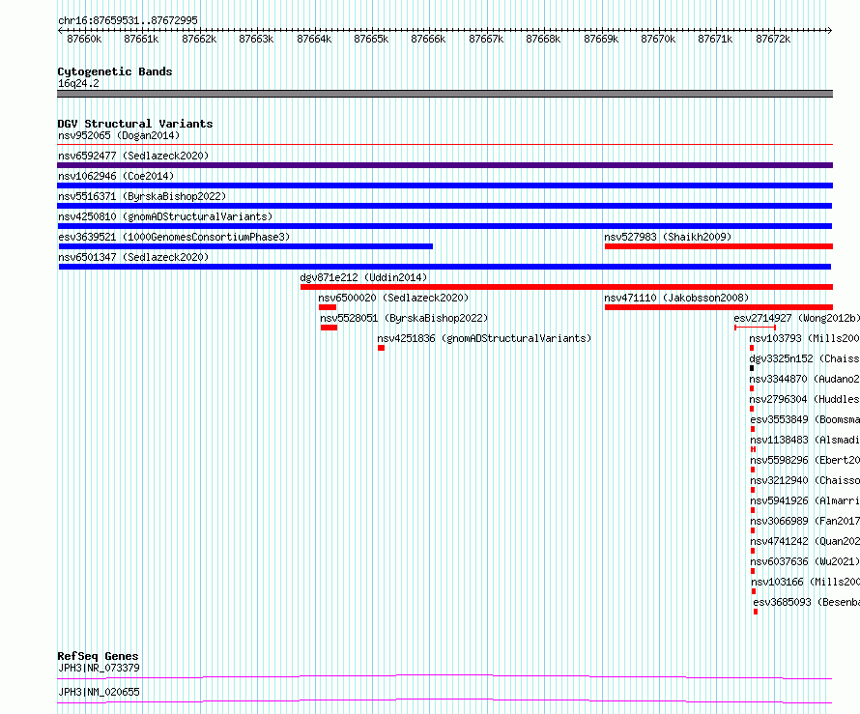Click the nsv1062946 (Coe2014) label

pyautogui.click(x=116, y=176)
